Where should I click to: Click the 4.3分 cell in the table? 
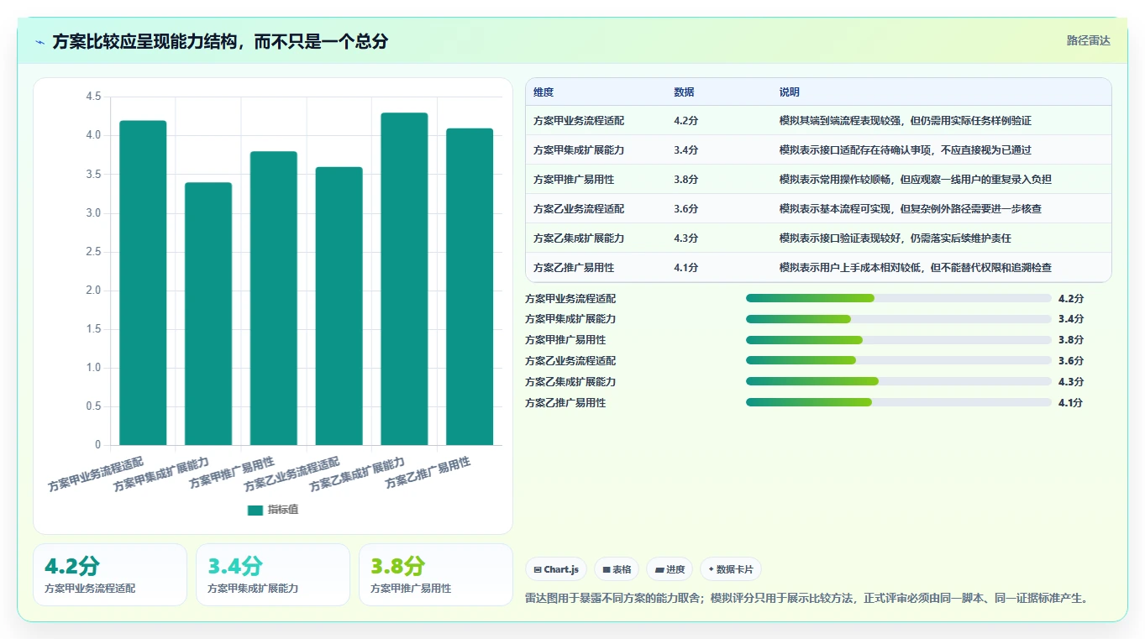685,238
